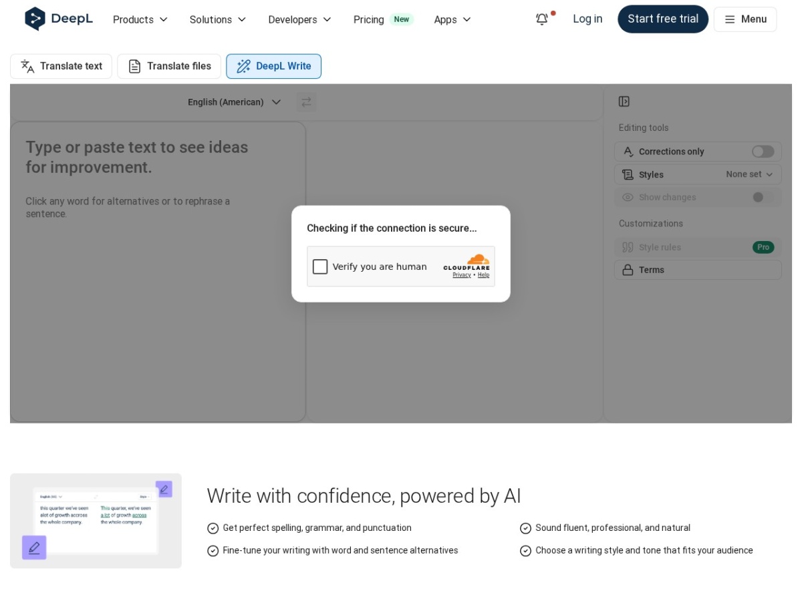The height and width of the screenshot is (601, 802).
Task: Click the Style rules Pro button
Action: (x=763, y=247)
